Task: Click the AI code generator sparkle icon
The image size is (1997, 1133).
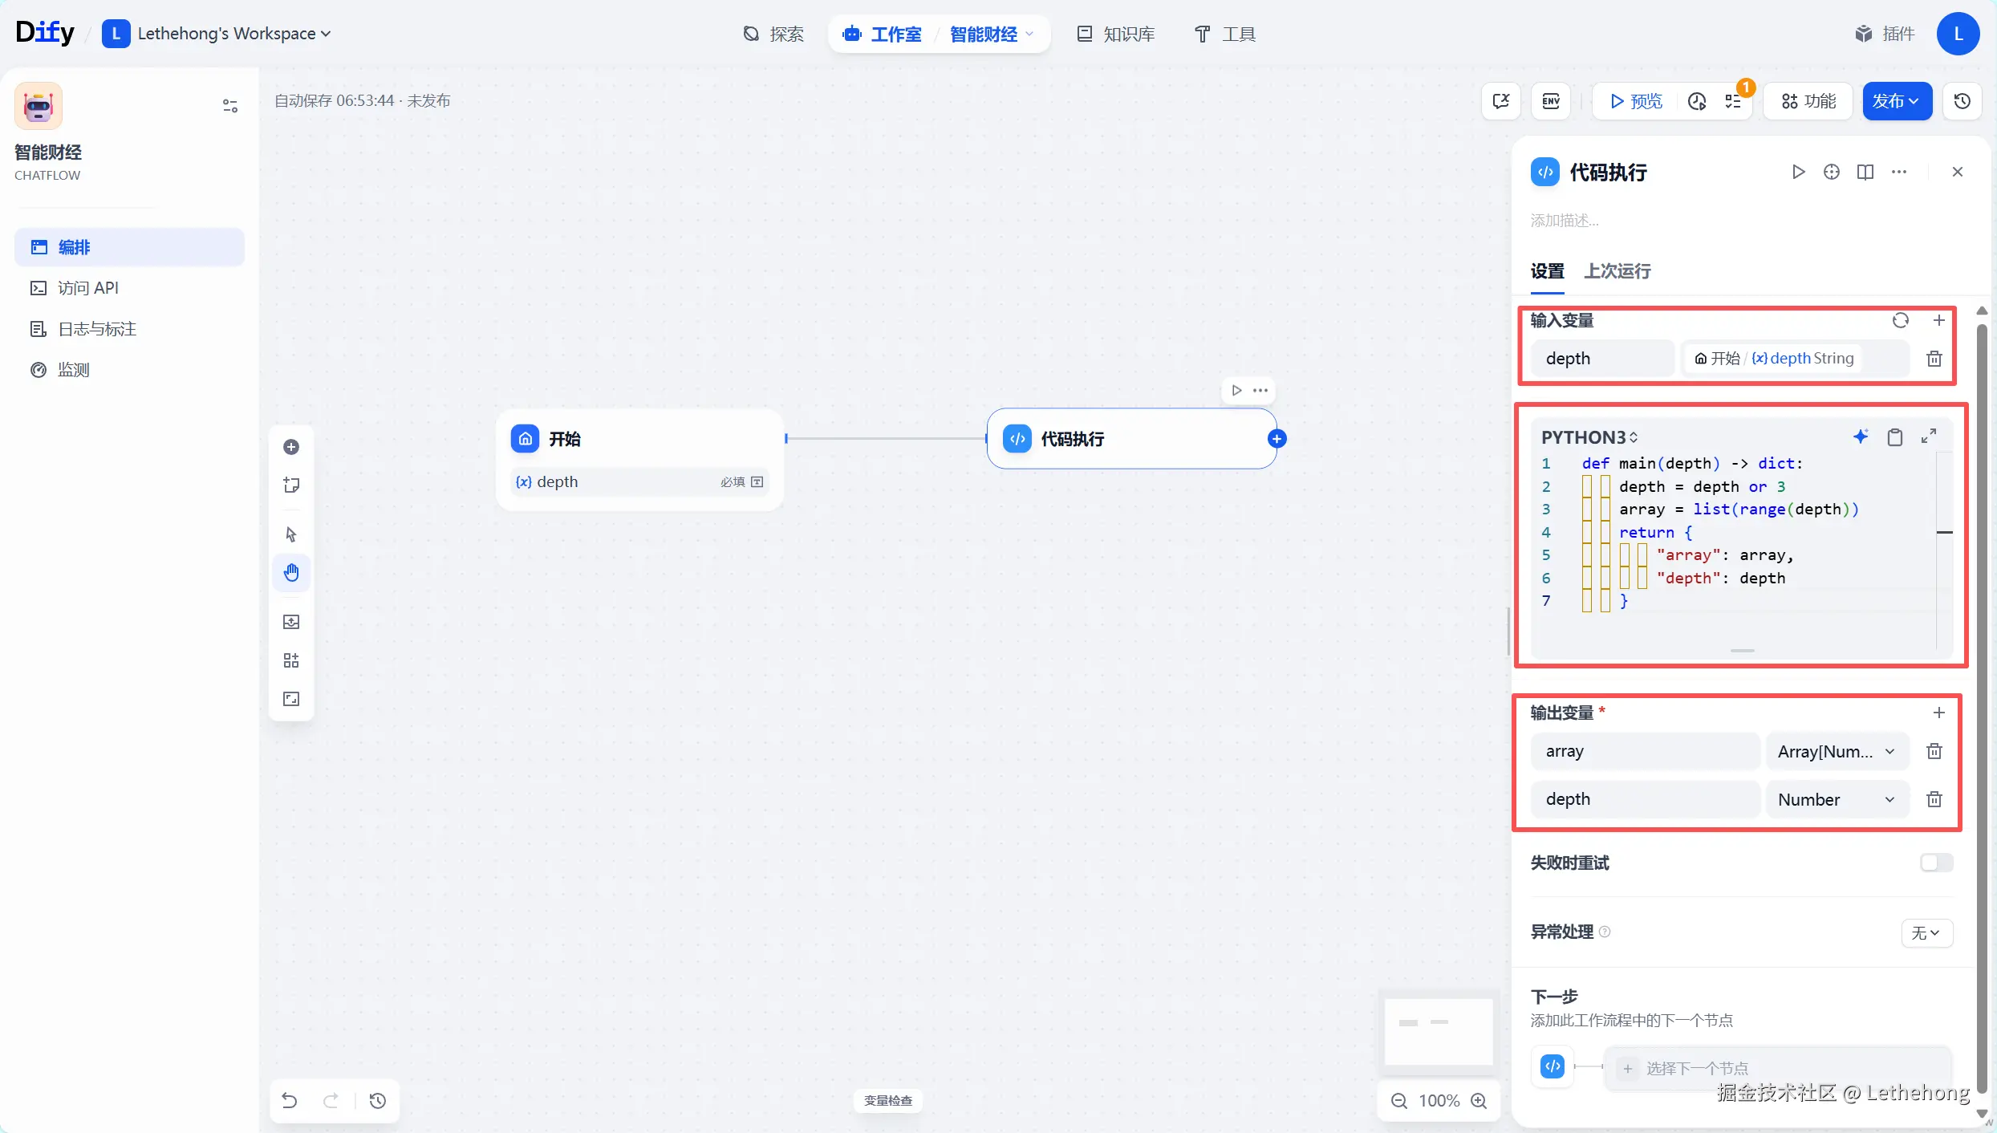Action: (1861, 437)
